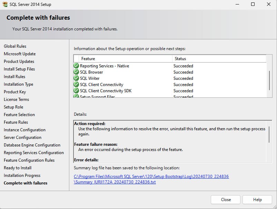Image resolution: width=277 pixels, height=209 pixels.
Task: Click green check icon beside SQL Browser
Action: pos(76,72)
